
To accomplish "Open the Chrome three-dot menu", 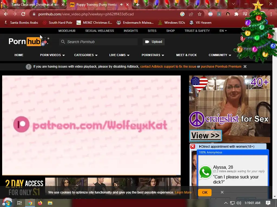I will click(x=271, y=14).
